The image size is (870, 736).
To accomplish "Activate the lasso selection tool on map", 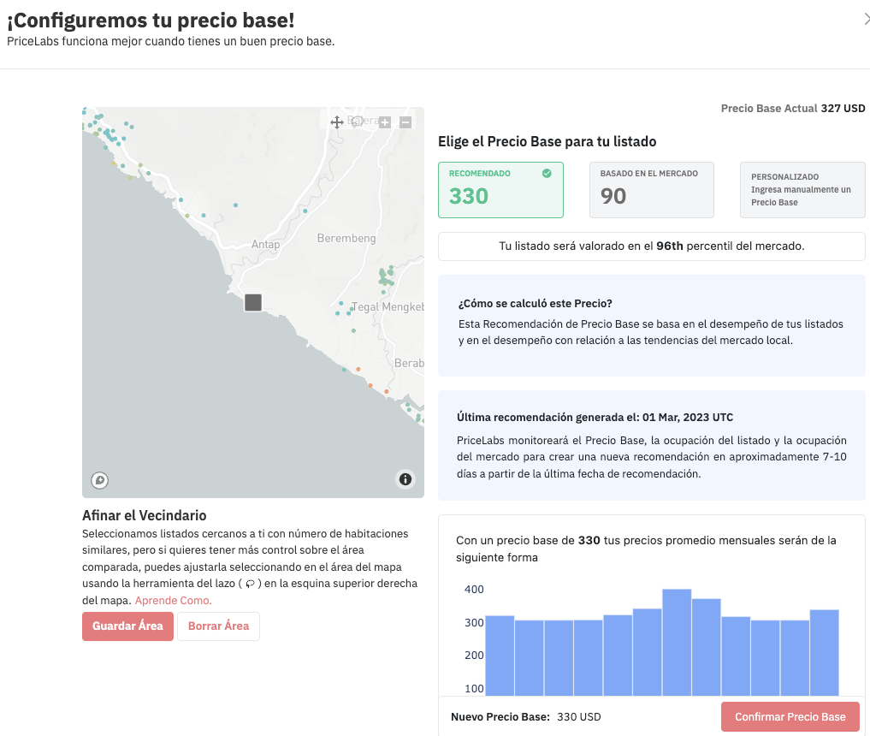I will point(358,122).
